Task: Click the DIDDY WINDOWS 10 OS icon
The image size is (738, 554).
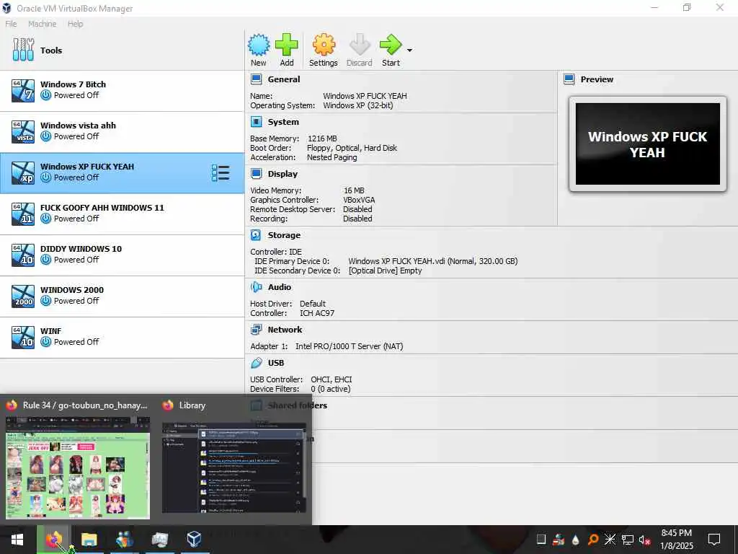Action: coord(23,255)
